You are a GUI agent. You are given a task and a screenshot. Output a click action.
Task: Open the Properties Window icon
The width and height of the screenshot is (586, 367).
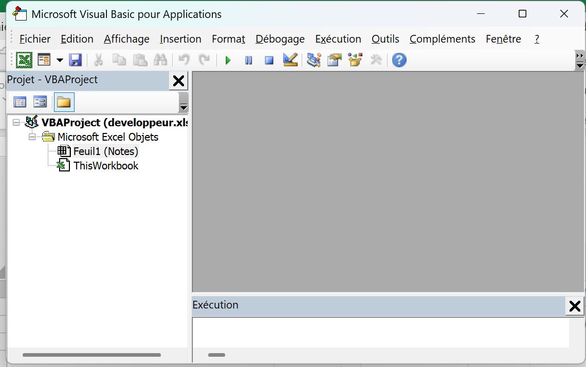(335, 60)
